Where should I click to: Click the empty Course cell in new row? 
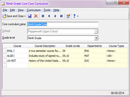(17, 65)
